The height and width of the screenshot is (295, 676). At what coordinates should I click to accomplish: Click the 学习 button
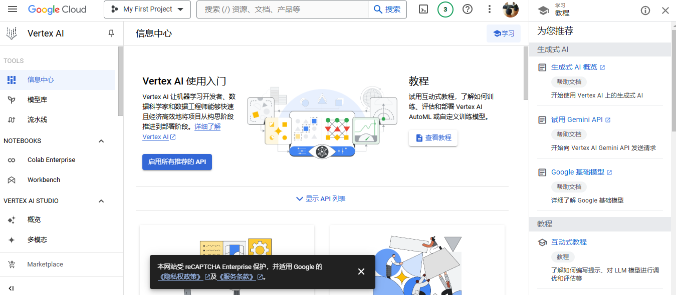click(504, 33)
